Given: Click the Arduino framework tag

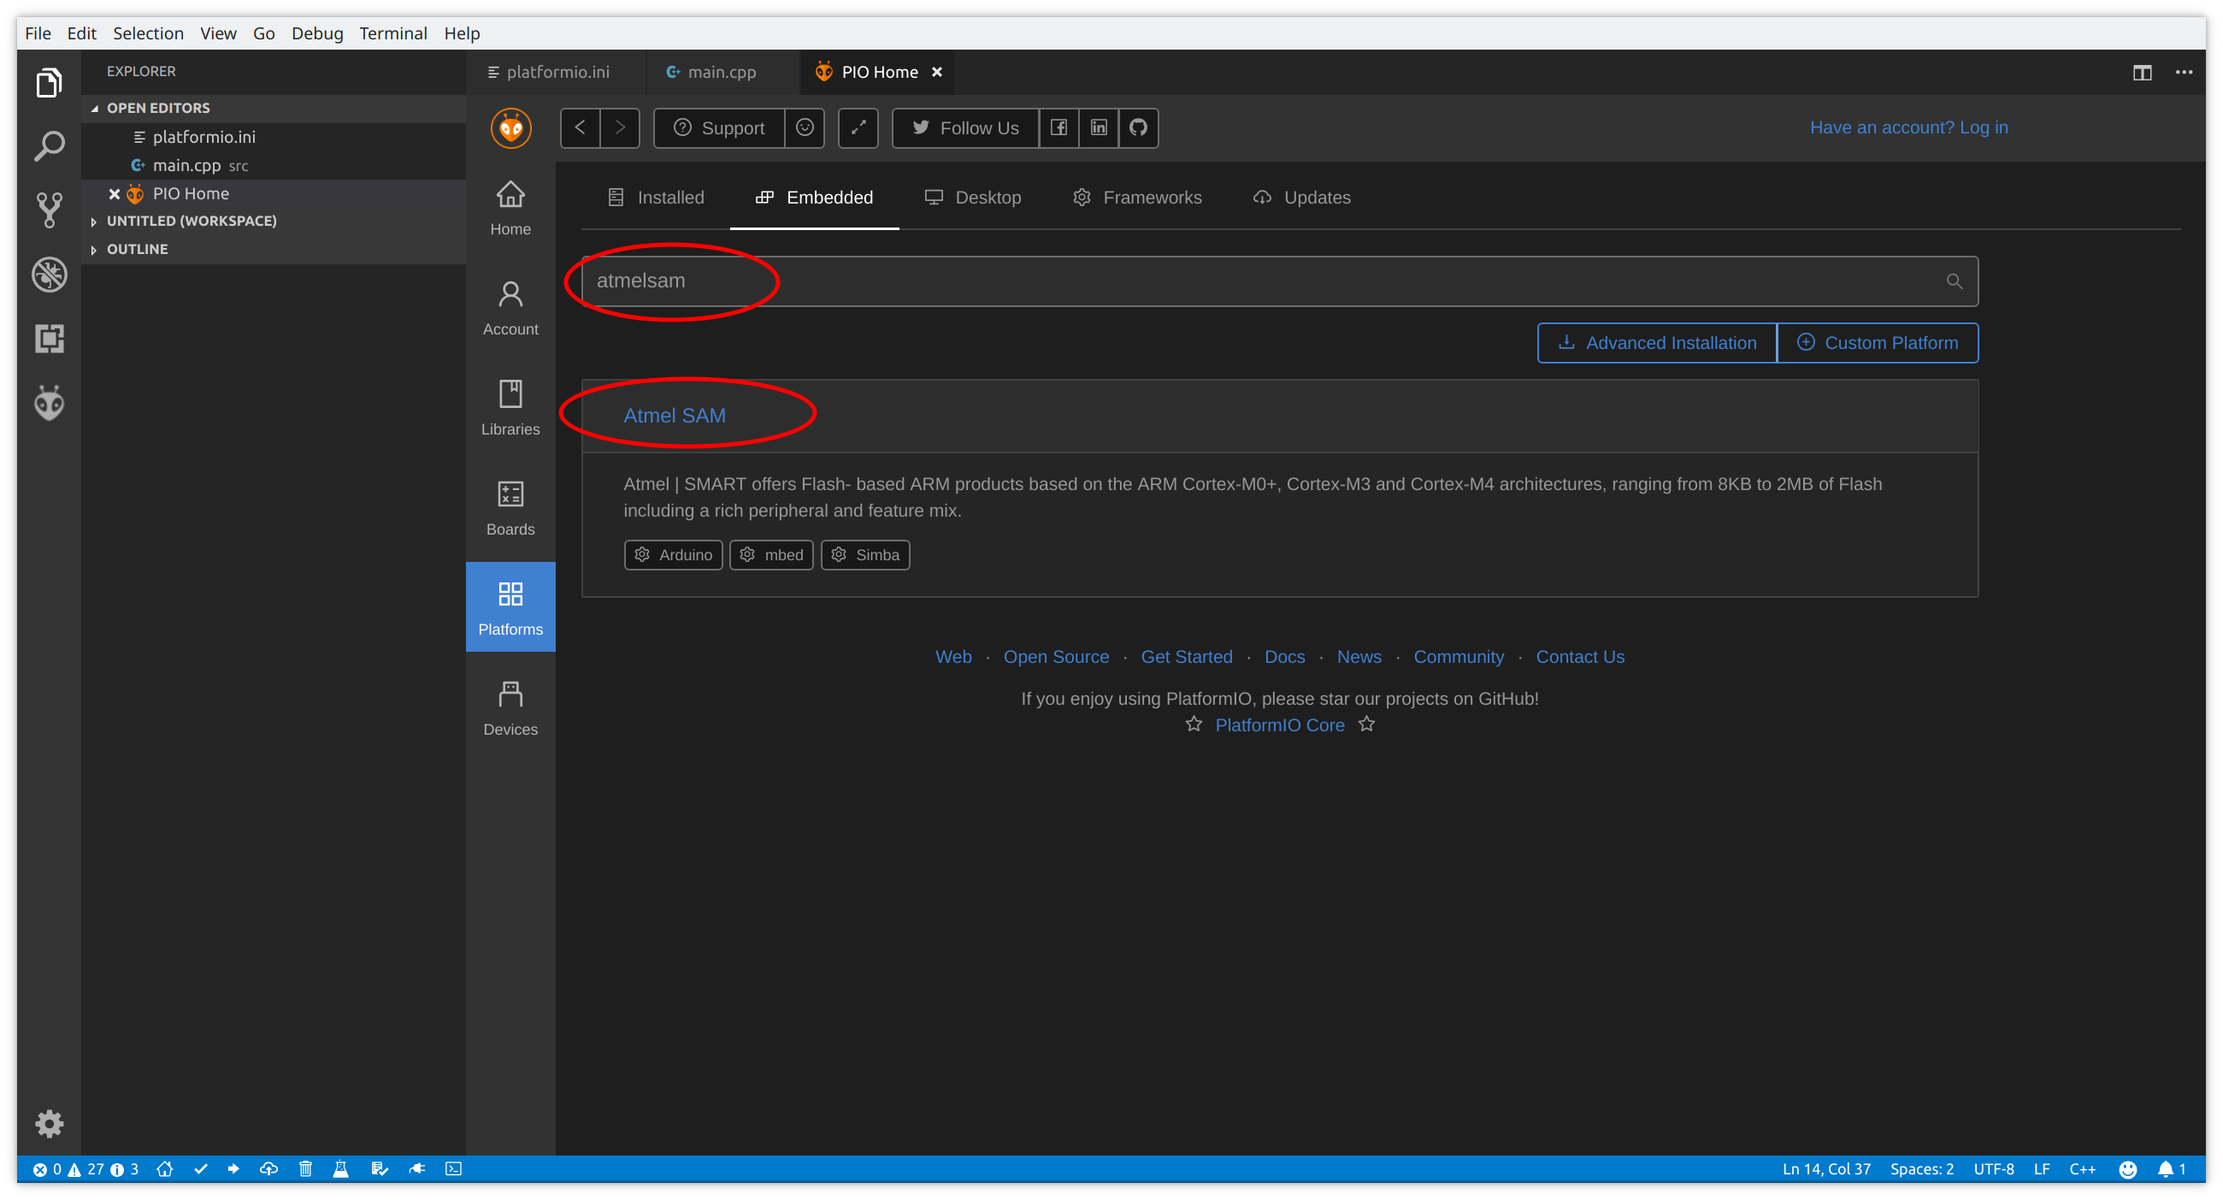Looking at the screenshot, I should click(x=673, y=554).
